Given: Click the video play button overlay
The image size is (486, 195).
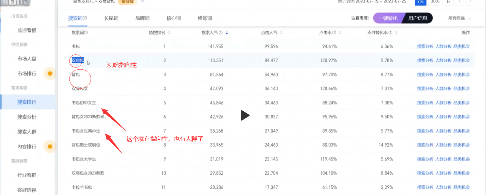Looking at the screenshot, I should 245,115.
